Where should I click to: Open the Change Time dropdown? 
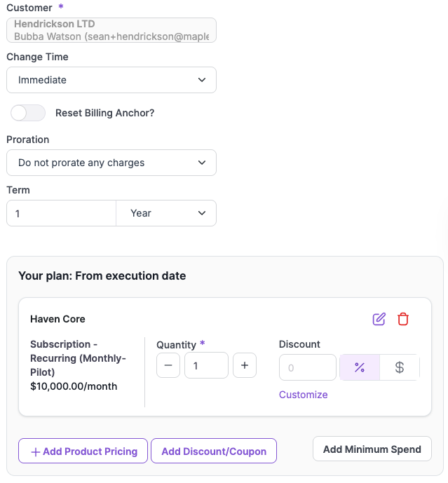[111, 80]
